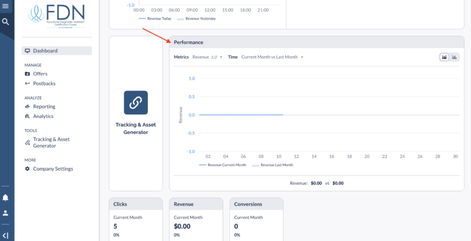Click the search magnifier icon
471x241 pixels.
tap(6, 22)
